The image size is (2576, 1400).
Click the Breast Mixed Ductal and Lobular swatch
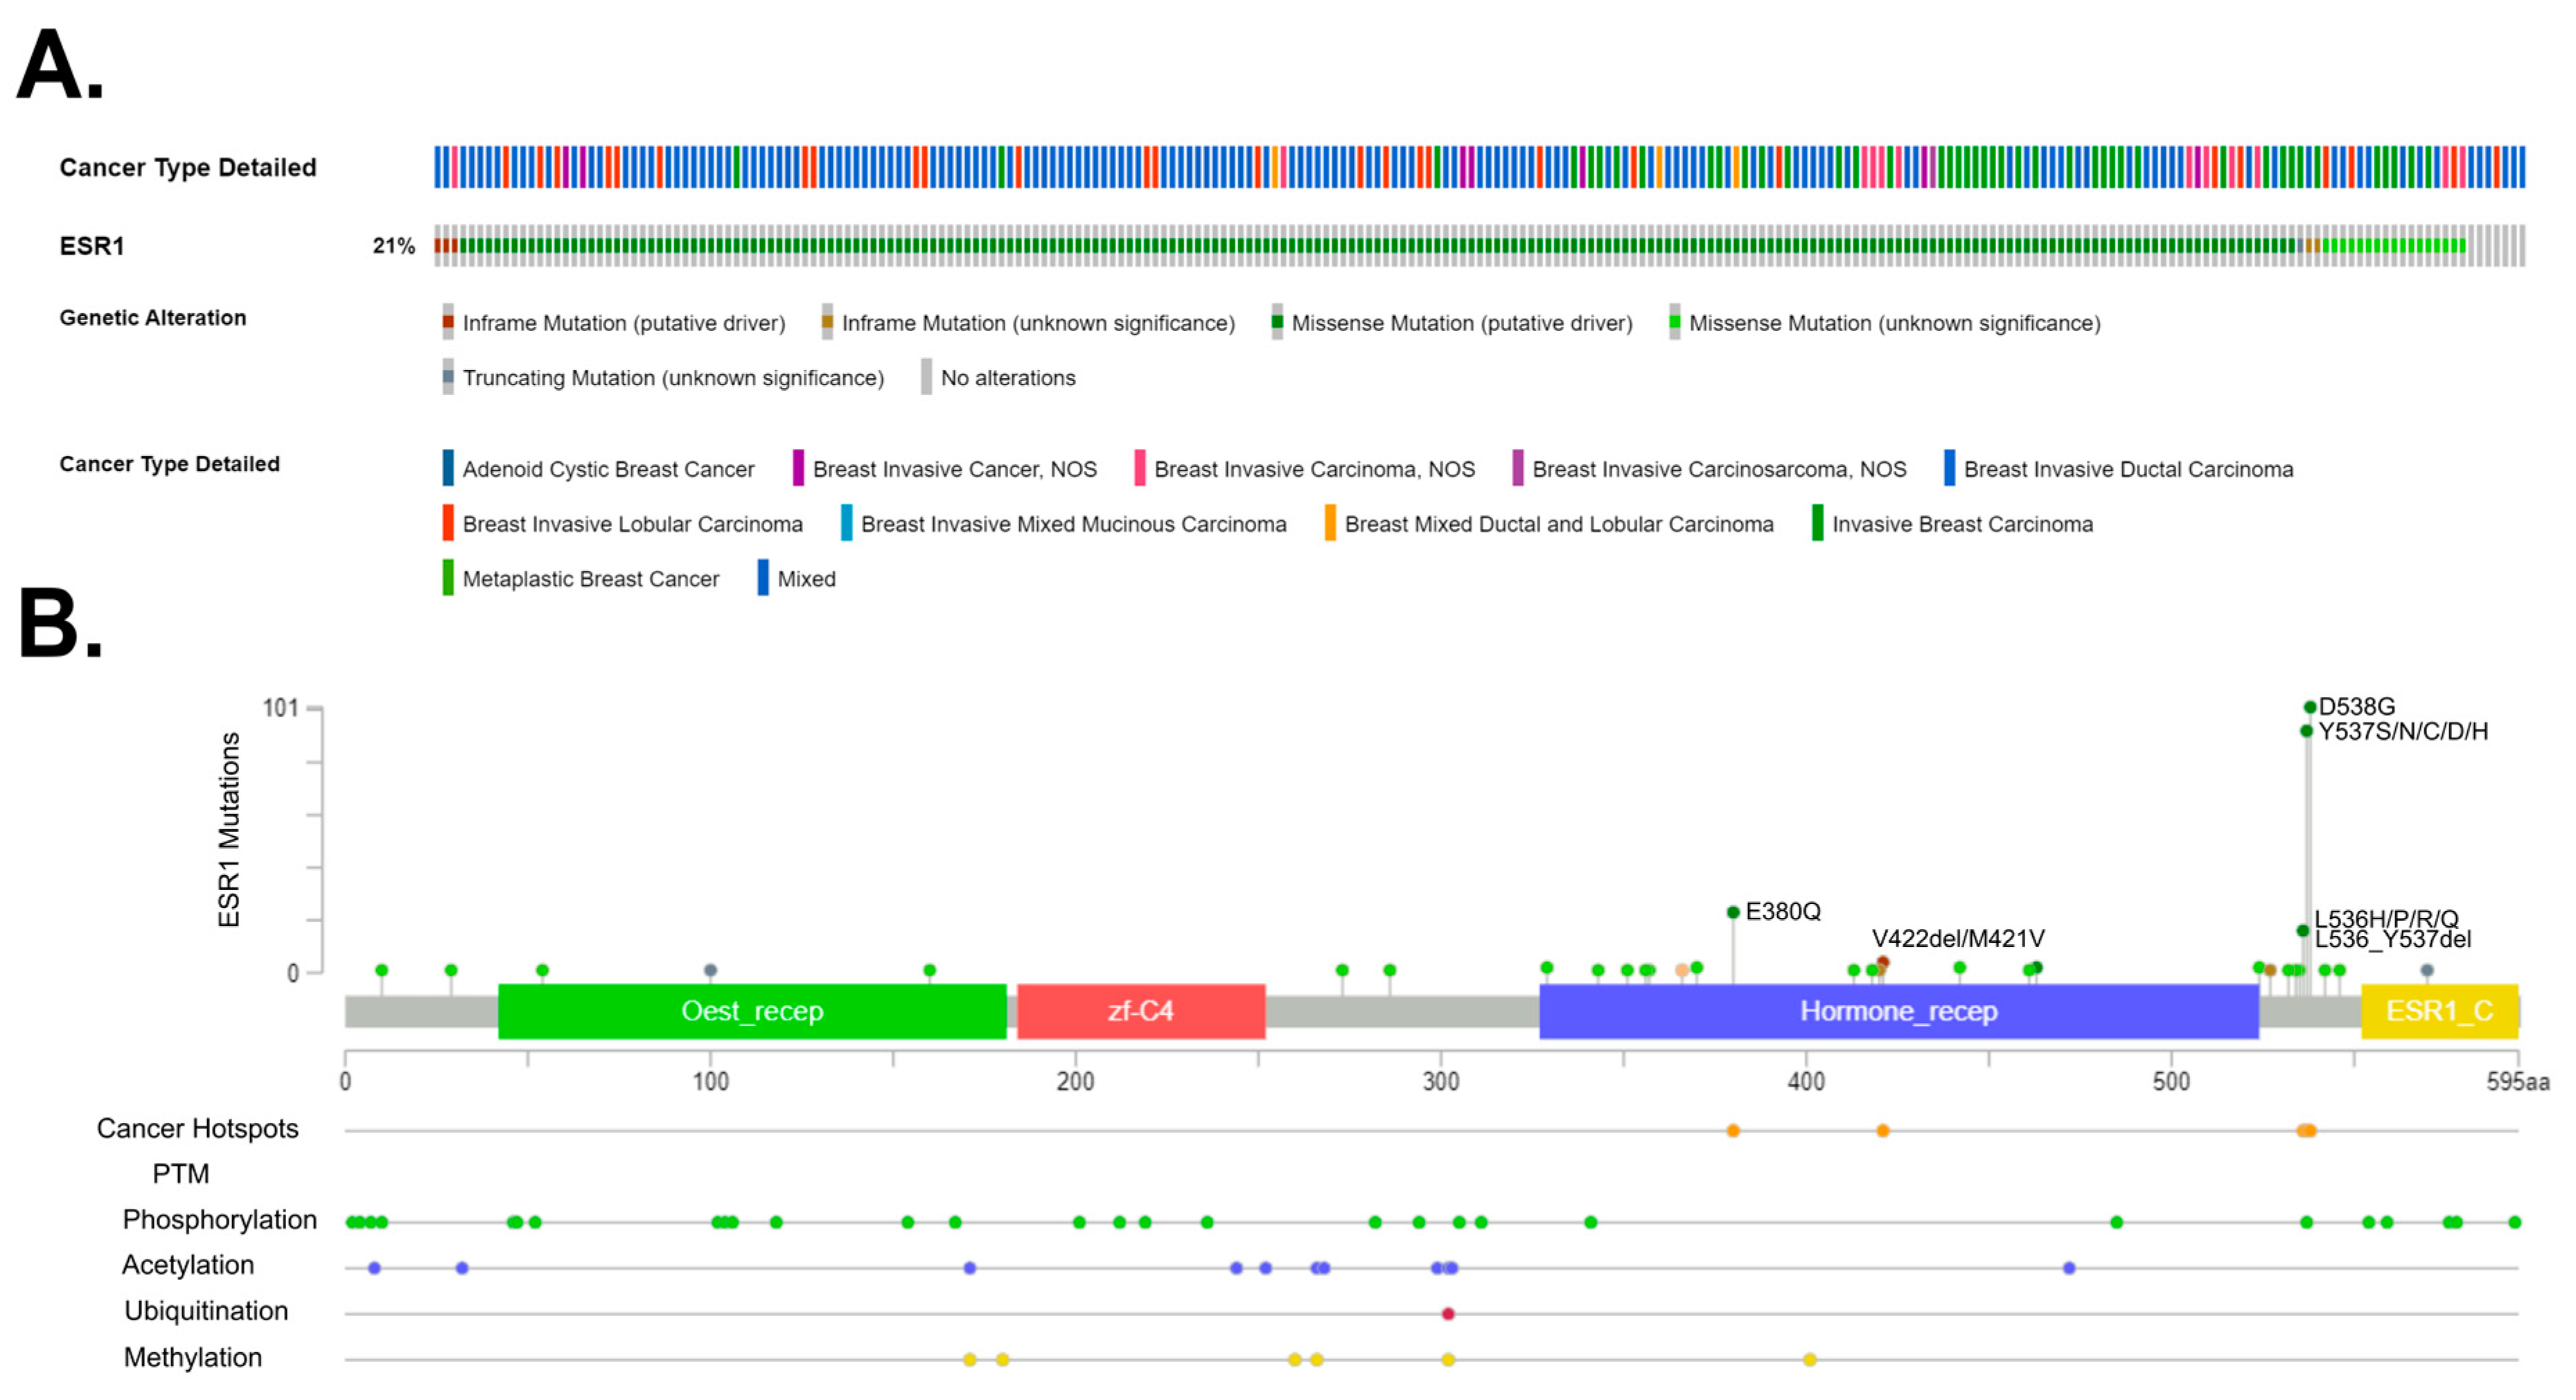click(1330, 523)
